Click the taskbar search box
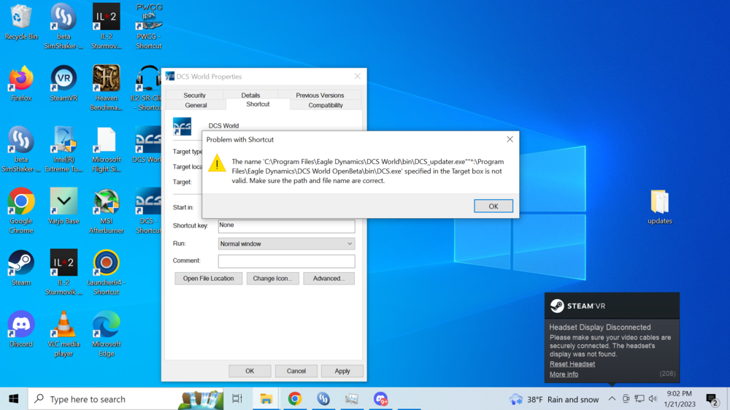The height and width of the screenshot is (410, 730). coord(126,399)
